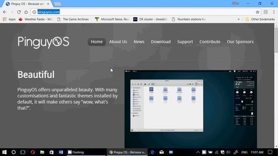The image size is (278, 156).
Task: Click the PinguyOS site logo
Action: 43,42
